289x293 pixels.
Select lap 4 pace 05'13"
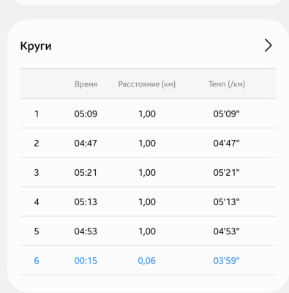[x=226, y=202]
